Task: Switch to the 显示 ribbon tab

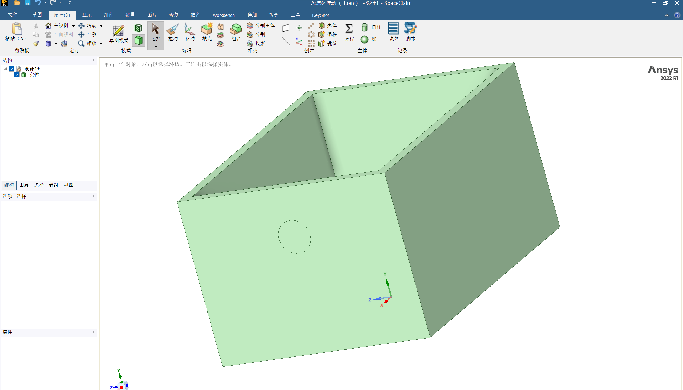Action: (87, 15)
